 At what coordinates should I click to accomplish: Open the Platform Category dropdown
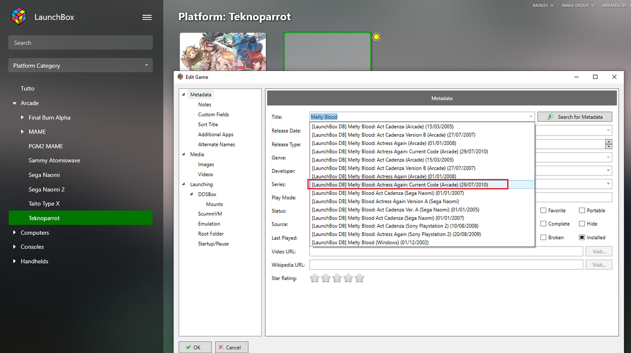coord(80,66)
